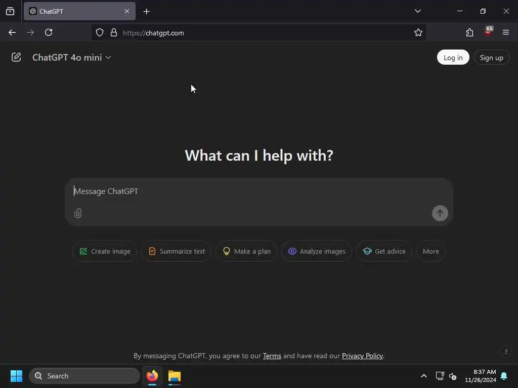The height and width of the screenshot is (388, 518).
Task: Restore down the Firefox window
Action: tap(483, 11)
